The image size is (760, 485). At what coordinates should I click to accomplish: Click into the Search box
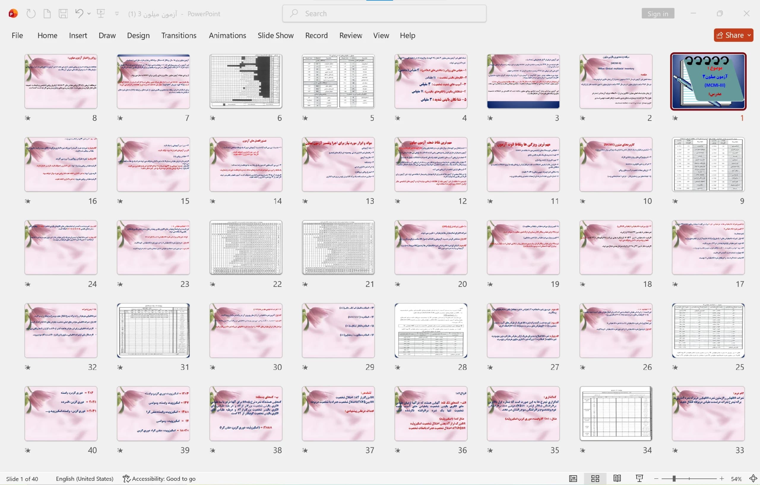coord(384,14)
